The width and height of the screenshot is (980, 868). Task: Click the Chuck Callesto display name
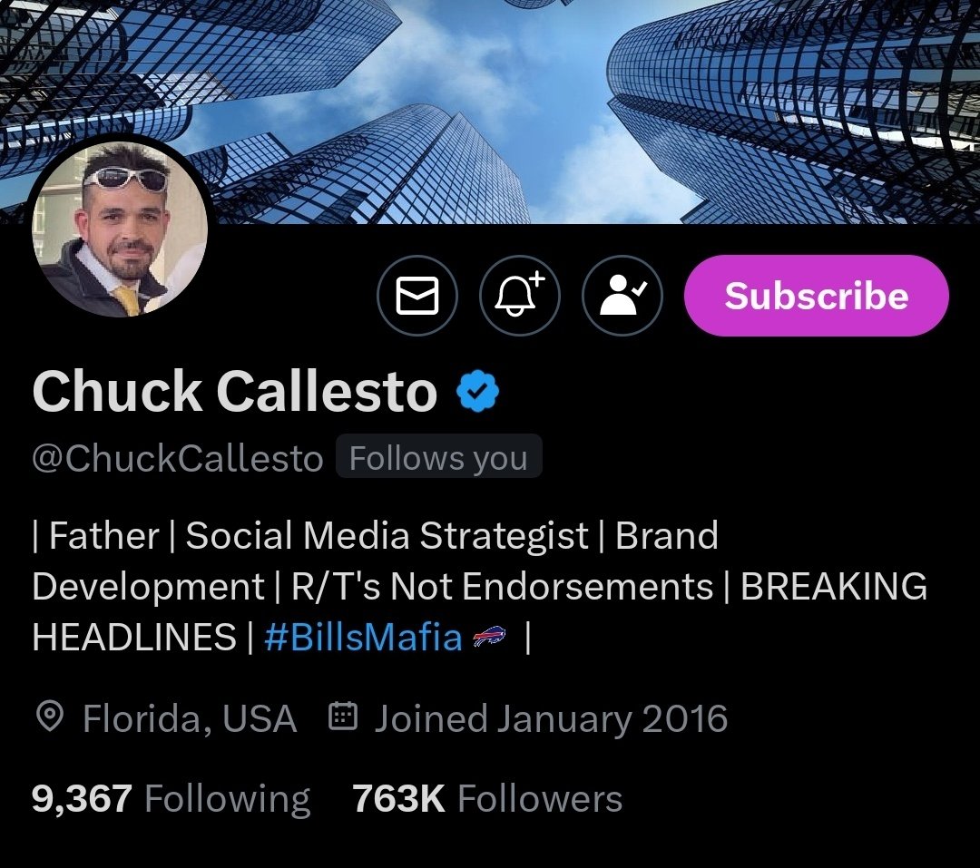coord(235,391)
